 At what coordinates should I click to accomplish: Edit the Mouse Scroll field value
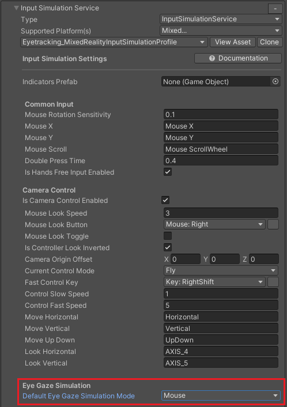pyautogui.click(x=221, y=149)
